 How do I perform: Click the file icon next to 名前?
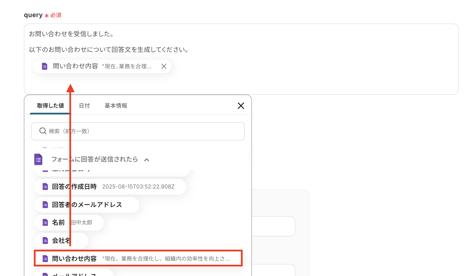pyautogui.click(x=45, y=222)
